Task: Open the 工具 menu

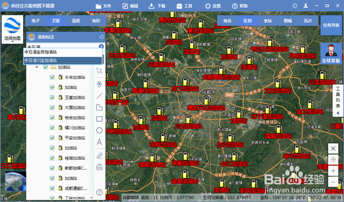Action: coord(184,6)
